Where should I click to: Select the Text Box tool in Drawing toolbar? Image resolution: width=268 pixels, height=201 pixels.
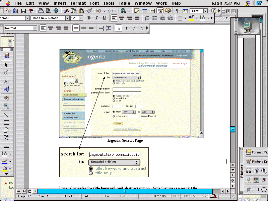[6, 82]
